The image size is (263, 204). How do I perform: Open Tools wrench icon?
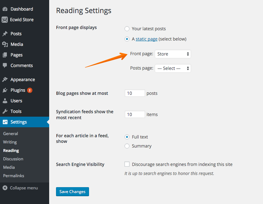pos(5,111)
